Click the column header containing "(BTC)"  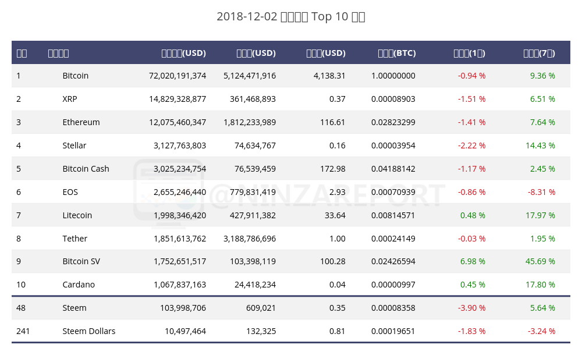(397, 53)
